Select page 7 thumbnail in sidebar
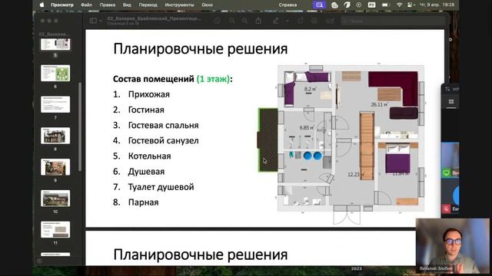The image size is (492, 276). (x=55, y=104)
